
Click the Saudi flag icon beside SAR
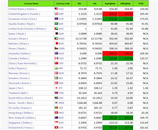click(56, 24)
